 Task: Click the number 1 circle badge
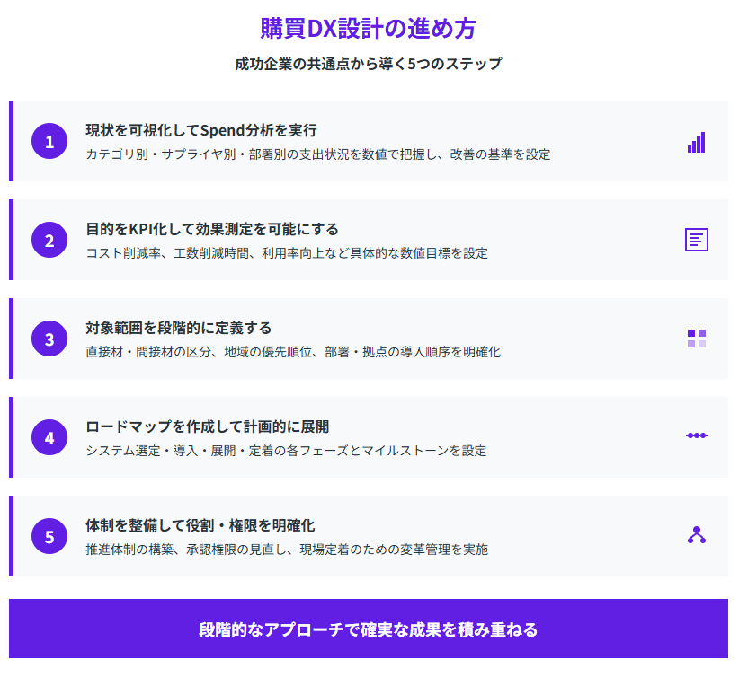coord(49,142)
